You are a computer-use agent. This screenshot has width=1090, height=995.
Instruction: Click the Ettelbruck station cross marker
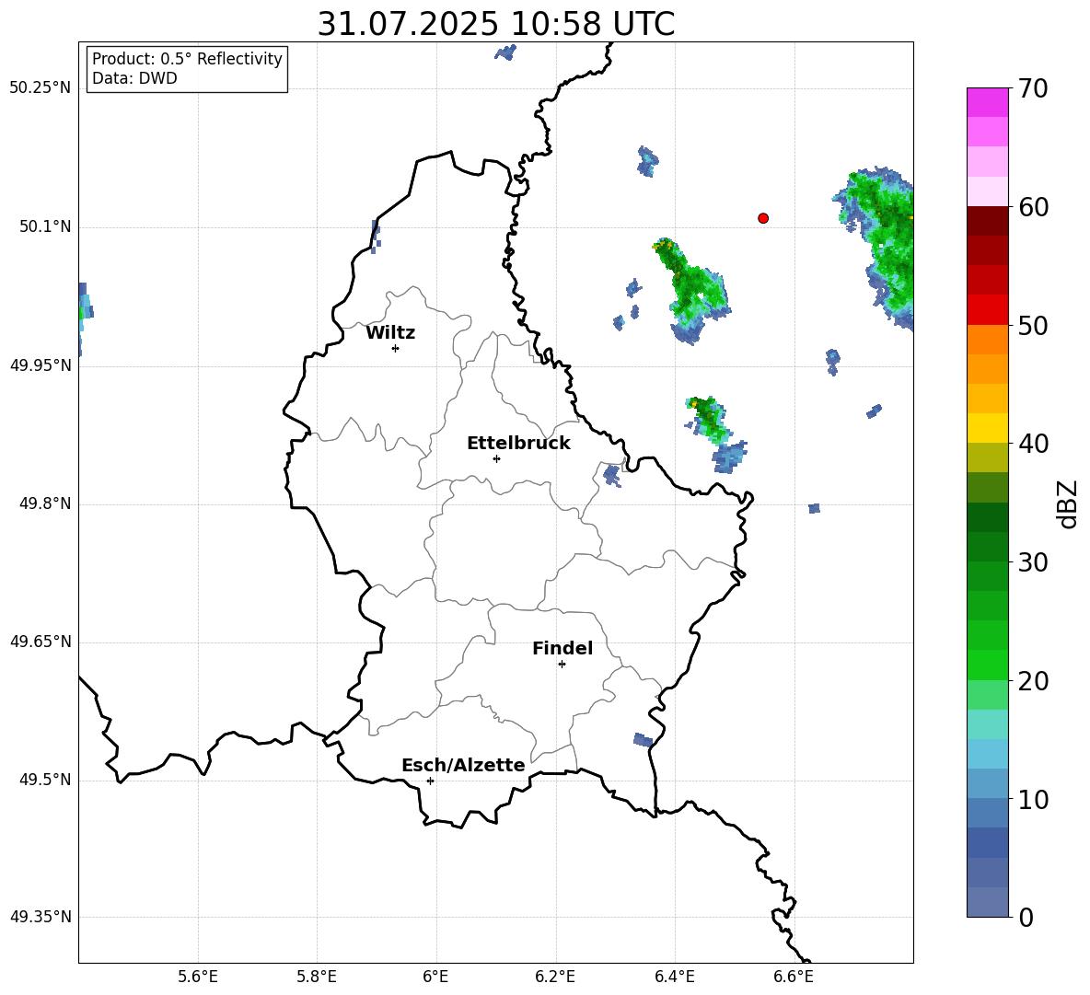click(496, 458)
